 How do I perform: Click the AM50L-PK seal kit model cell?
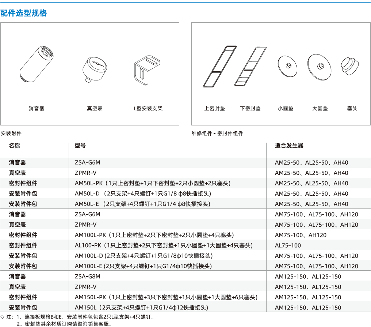[153, 183]
